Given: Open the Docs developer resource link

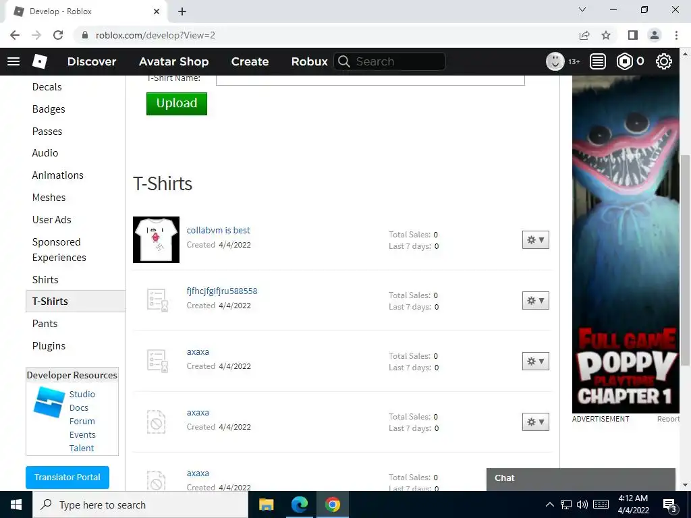Looking at the screenshot, I should (x=78, y=407).
